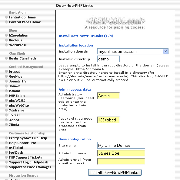
Task: Open Xoops link
Action: point(14,120)
